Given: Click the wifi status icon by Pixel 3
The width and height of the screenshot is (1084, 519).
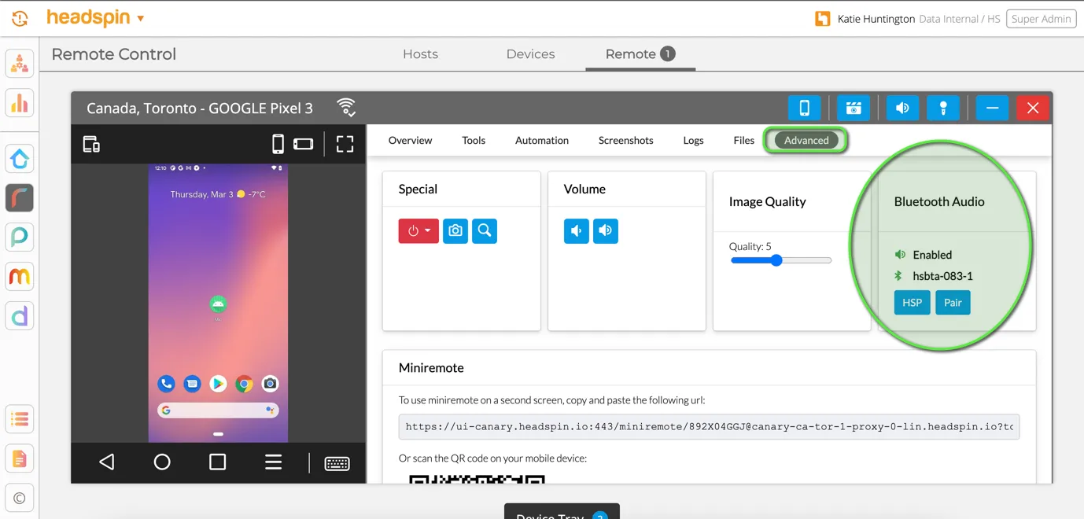Looking at the screenshot, I should click(346, 108).
